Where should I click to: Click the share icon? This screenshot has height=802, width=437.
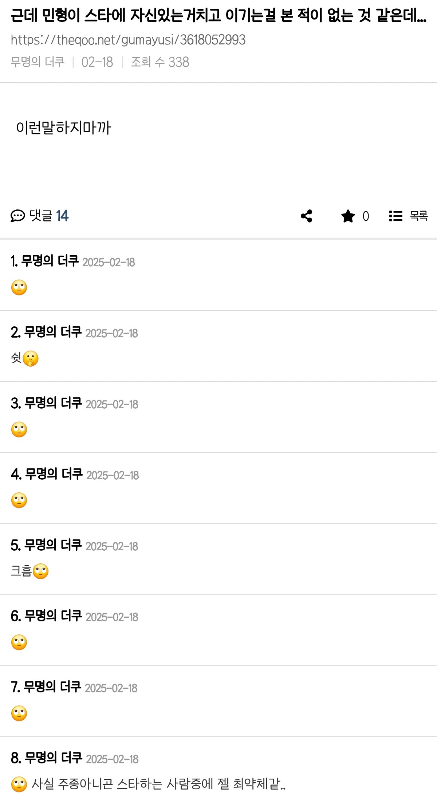tap(307, 216)
